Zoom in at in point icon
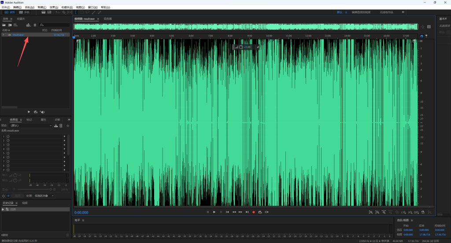Viewport: 451px width, 243px height. point(403,212)
